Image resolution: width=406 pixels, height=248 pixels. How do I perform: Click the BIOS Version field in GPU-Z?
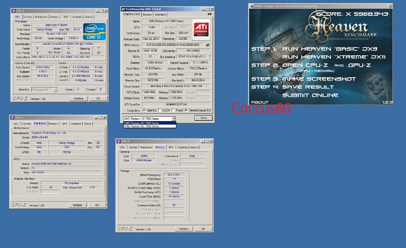point(173,45)
